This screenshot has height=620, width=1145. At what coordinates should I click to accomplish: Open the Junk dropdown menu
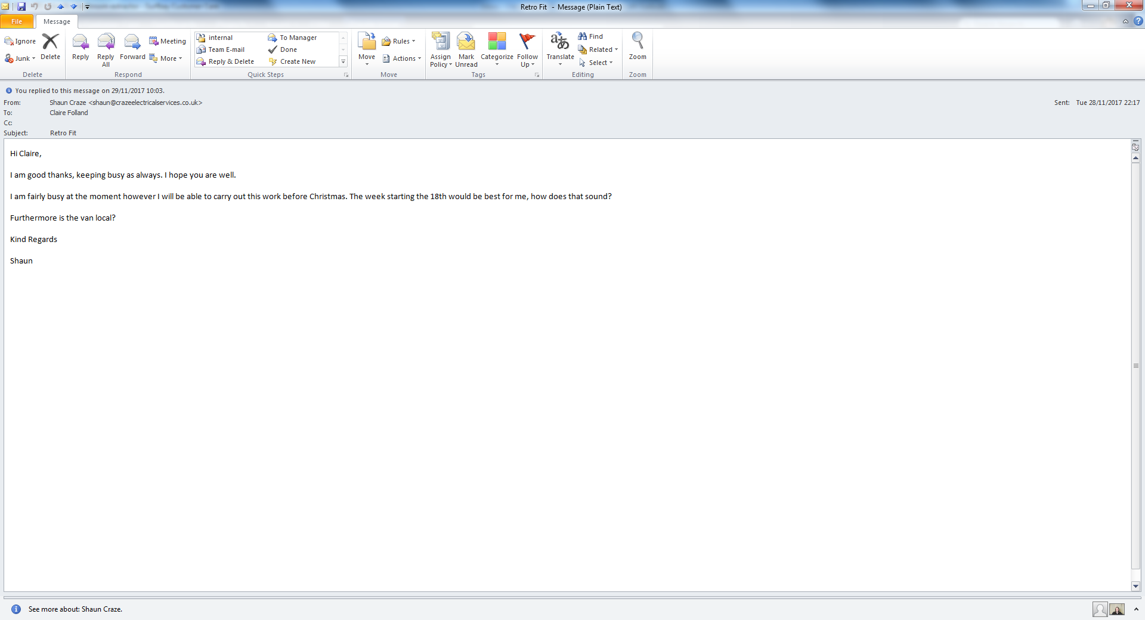coord(20,58)
